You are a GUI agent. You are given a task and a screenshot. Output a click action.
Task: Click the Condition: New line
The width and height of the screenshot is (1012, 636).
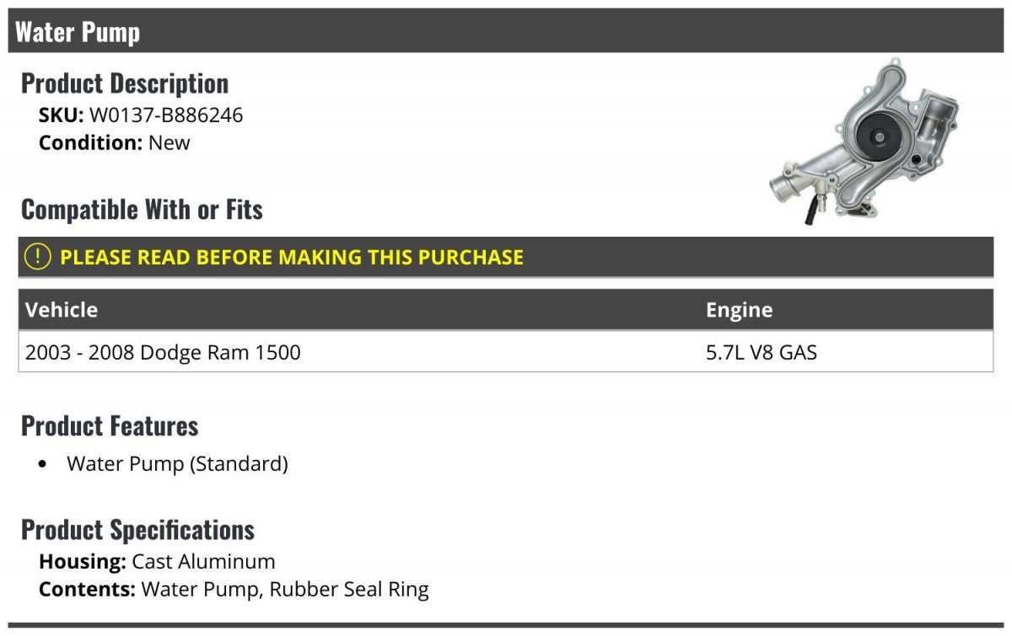pyautogui.click(x=115, y=142)
